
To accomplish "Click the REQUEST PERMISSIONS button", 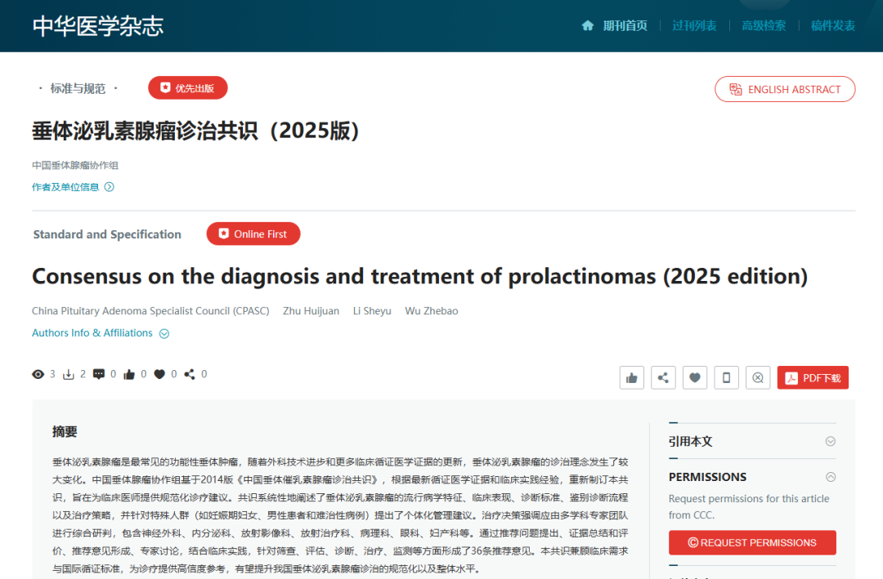I will pyautogui.click(x=752, y=542).
